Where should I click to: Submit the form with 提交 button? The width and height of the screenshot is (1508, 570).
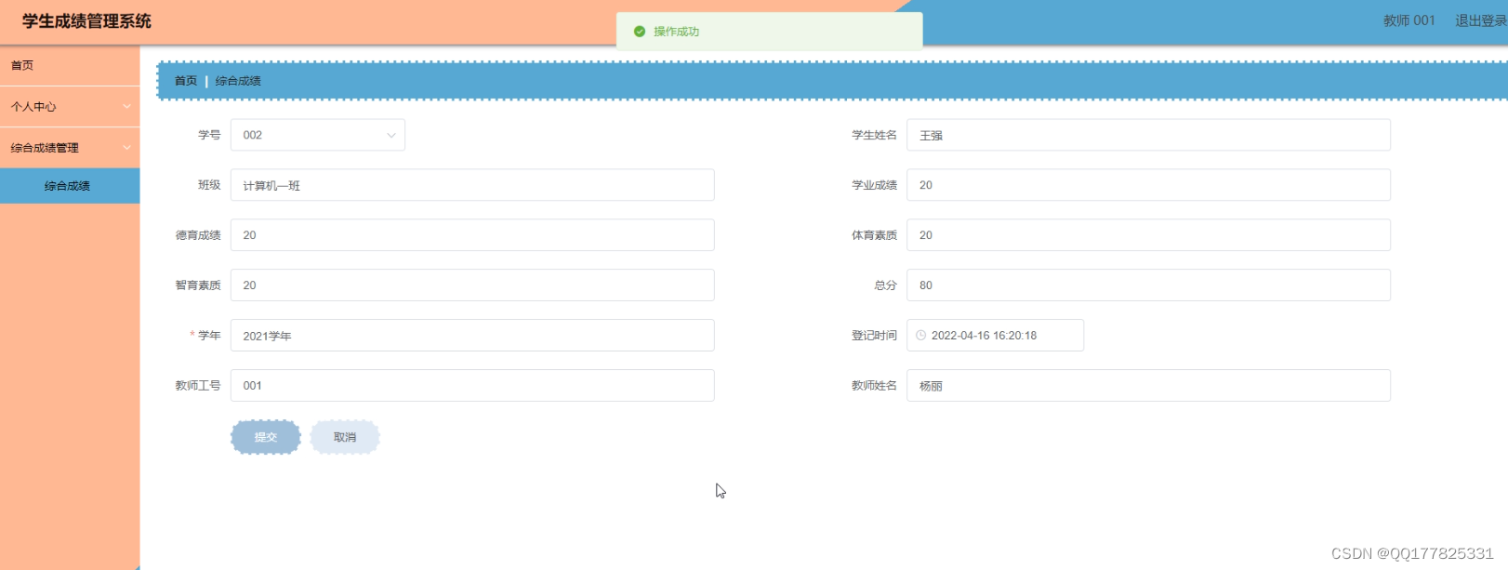pyautogui.click(x=266, y=437)
